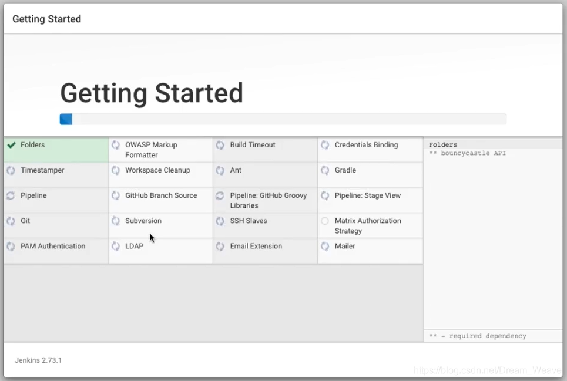The height and width of the screenshot is (381, 567).
Task: Select the Folders plugin label
Action: coord(32,145)
